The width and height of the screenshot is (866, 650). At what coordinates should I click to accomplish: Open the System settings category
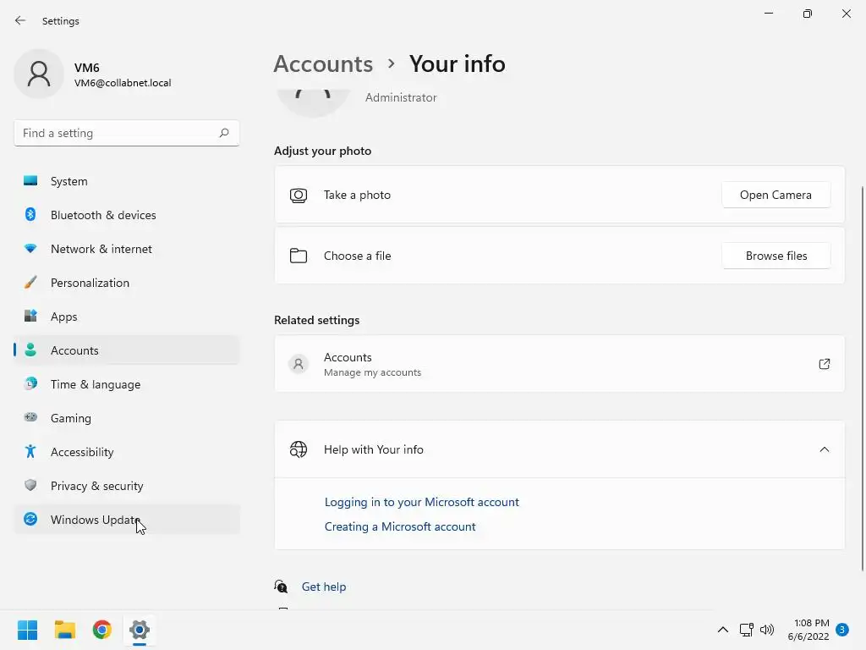(69, 181)
